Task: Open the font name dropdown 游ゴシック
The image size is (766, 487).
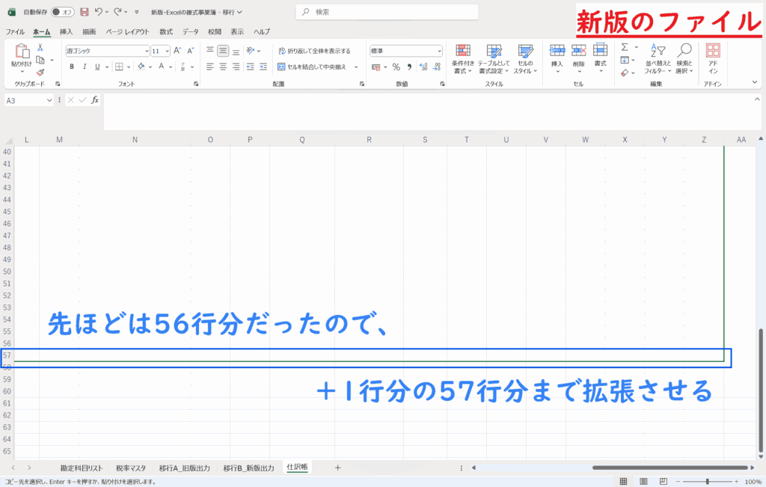Action: [147, 51]
